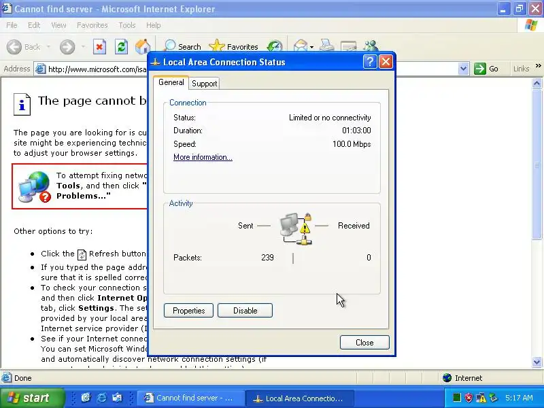Click the info icon beside page cannot be displayed
Image resolution: width=544 pixels, height=408 pixels.
pos(22,104)
